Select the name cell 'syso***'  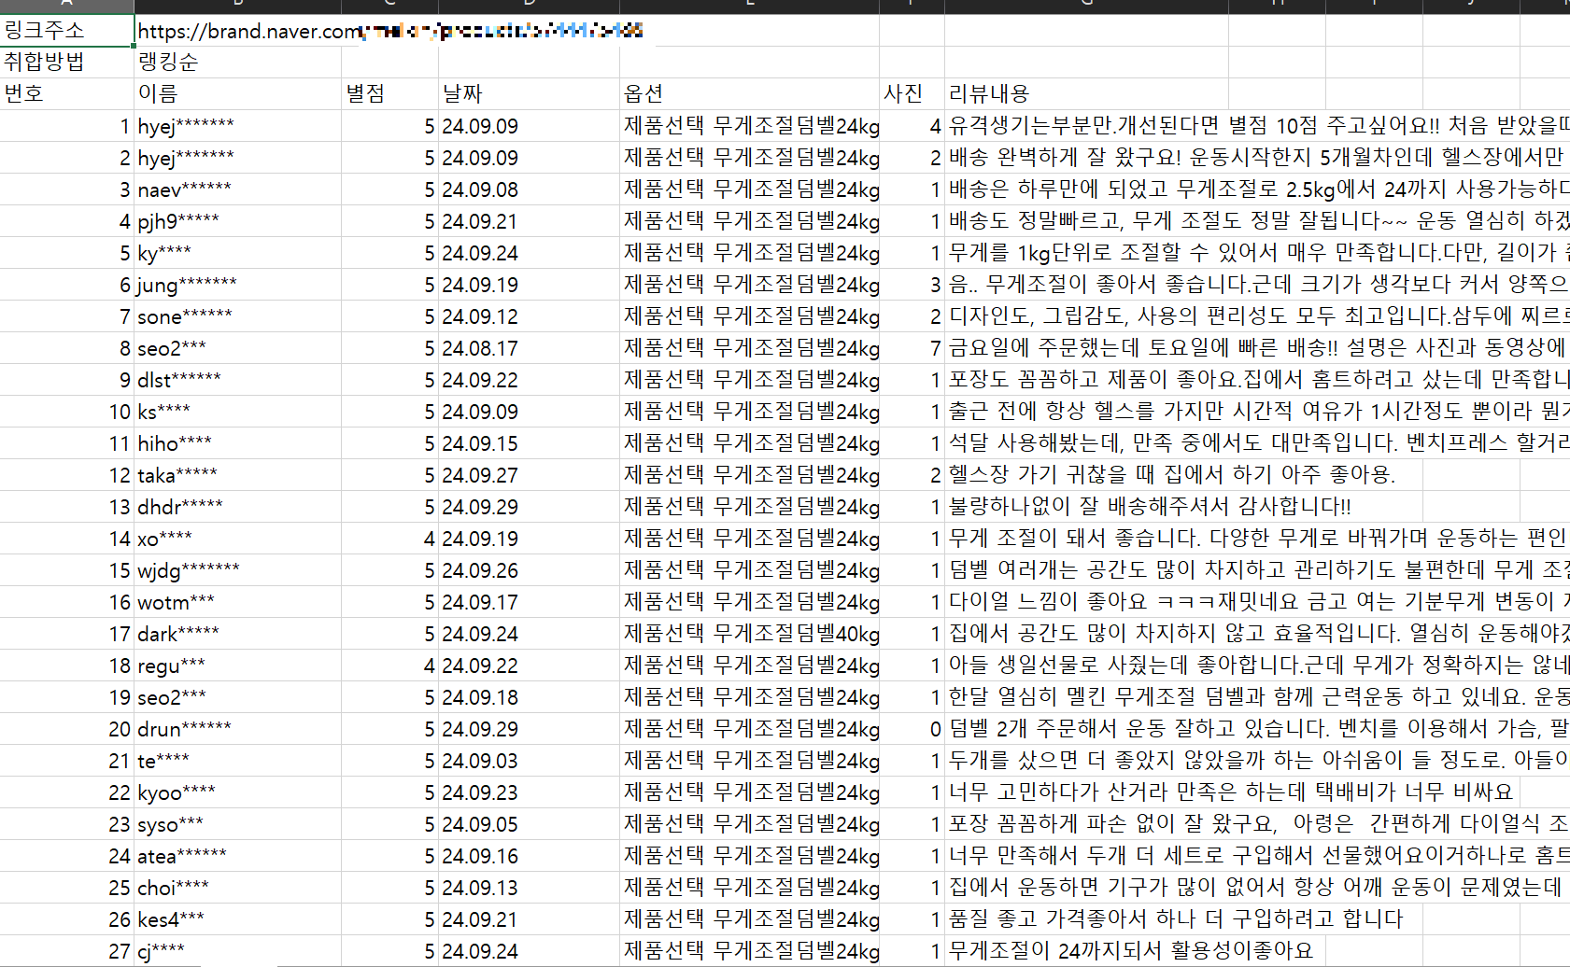(x=238, y=824)
